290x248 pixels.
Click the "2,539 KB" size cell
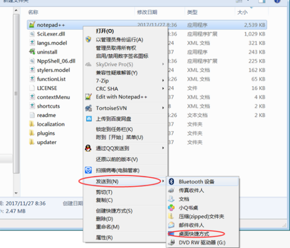[x=255, y=25]
